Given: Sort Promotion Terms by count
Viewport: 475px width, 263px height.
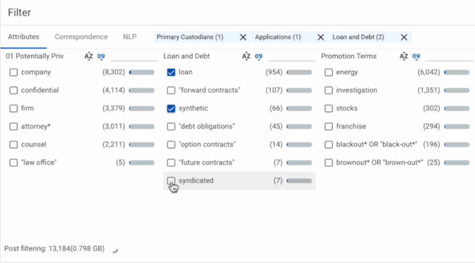Looking at the screenshot, I should click(416, 56).
